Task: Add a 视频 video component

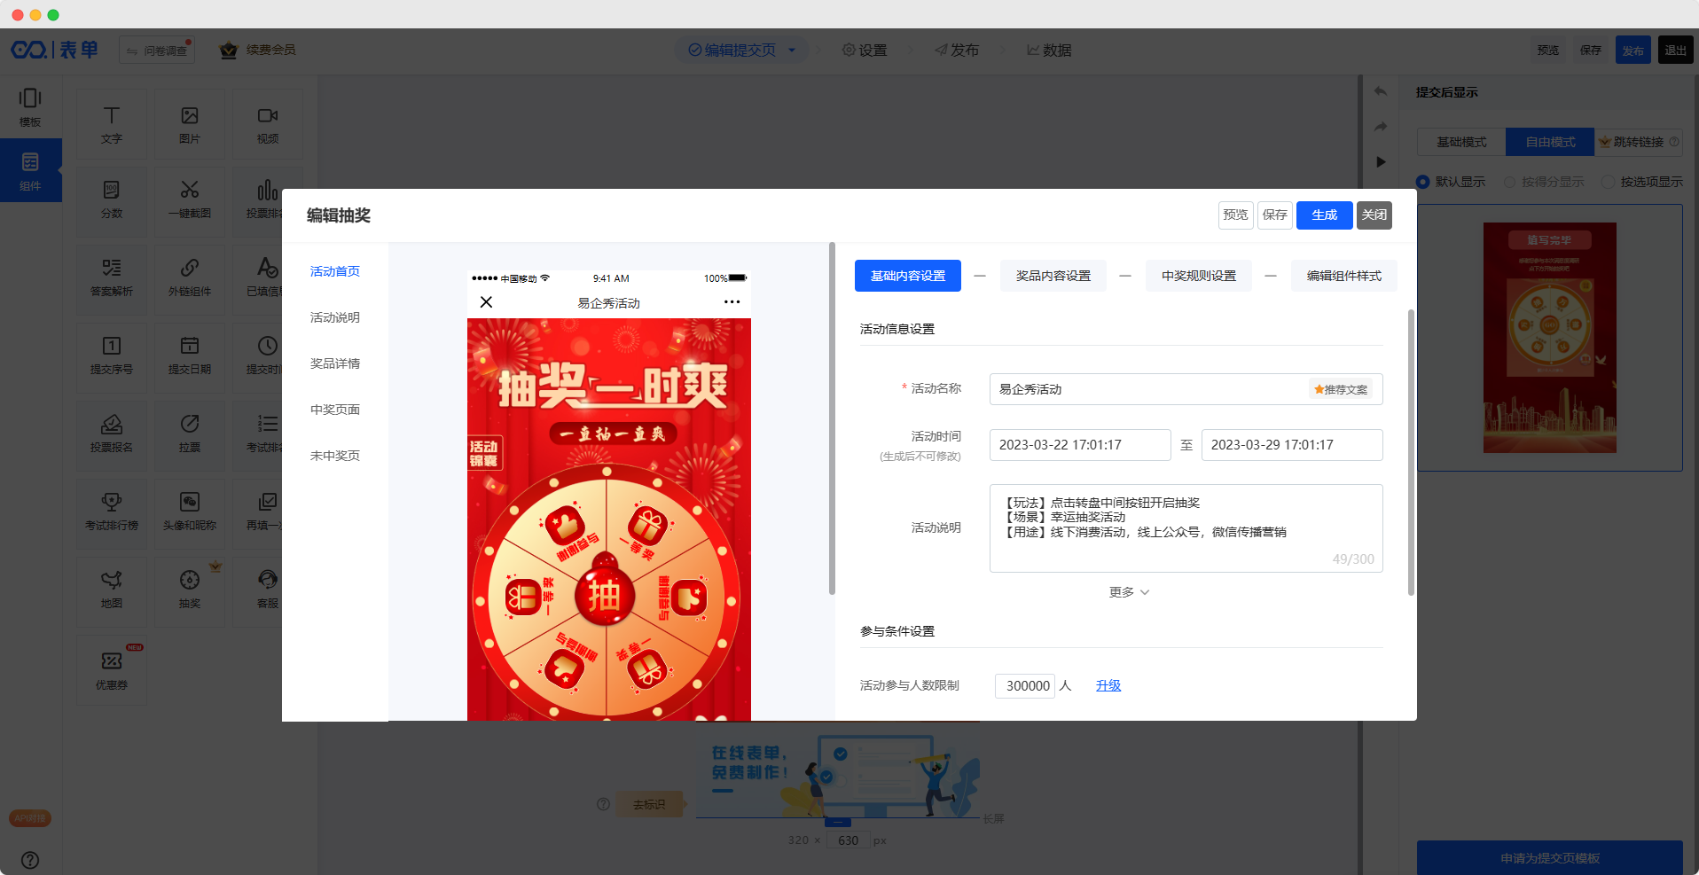Action: (x=268, y=125)
